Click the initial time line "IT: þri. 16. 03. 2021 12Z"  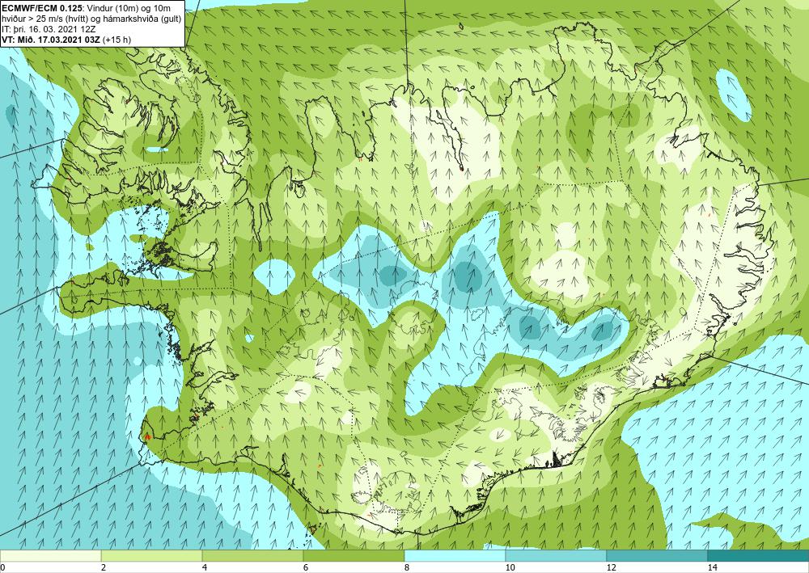(x=50, y=29)
